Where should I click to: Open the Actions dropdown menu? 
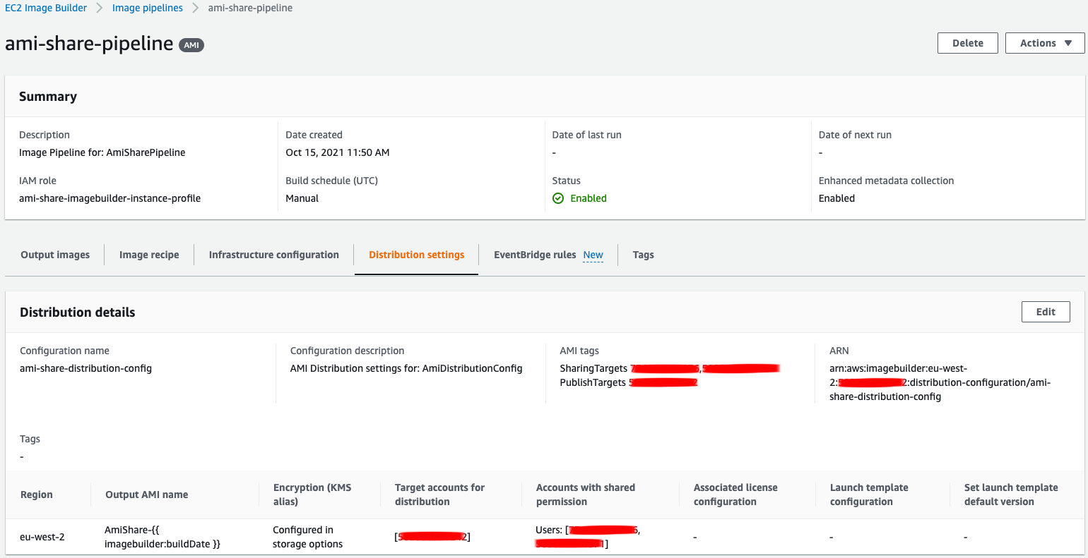(x=1045, y=43)
